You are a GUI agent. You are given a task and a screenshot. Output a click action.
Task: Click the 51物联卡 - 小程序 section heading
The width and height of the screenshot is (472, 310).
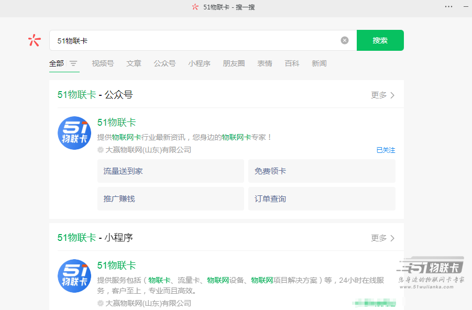point(95,238)
